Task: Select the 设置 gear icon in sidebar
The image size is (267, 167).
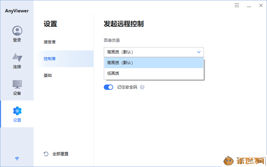Action: 17,111
